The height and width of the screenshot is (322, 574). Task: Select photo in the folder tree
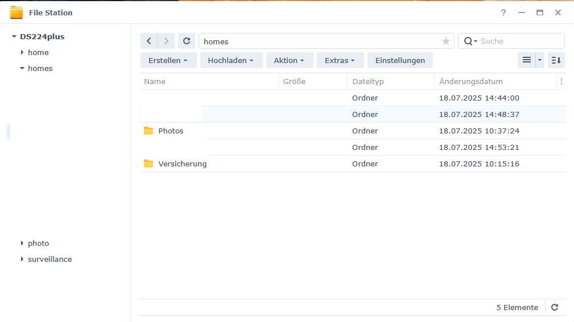point(39,243)
